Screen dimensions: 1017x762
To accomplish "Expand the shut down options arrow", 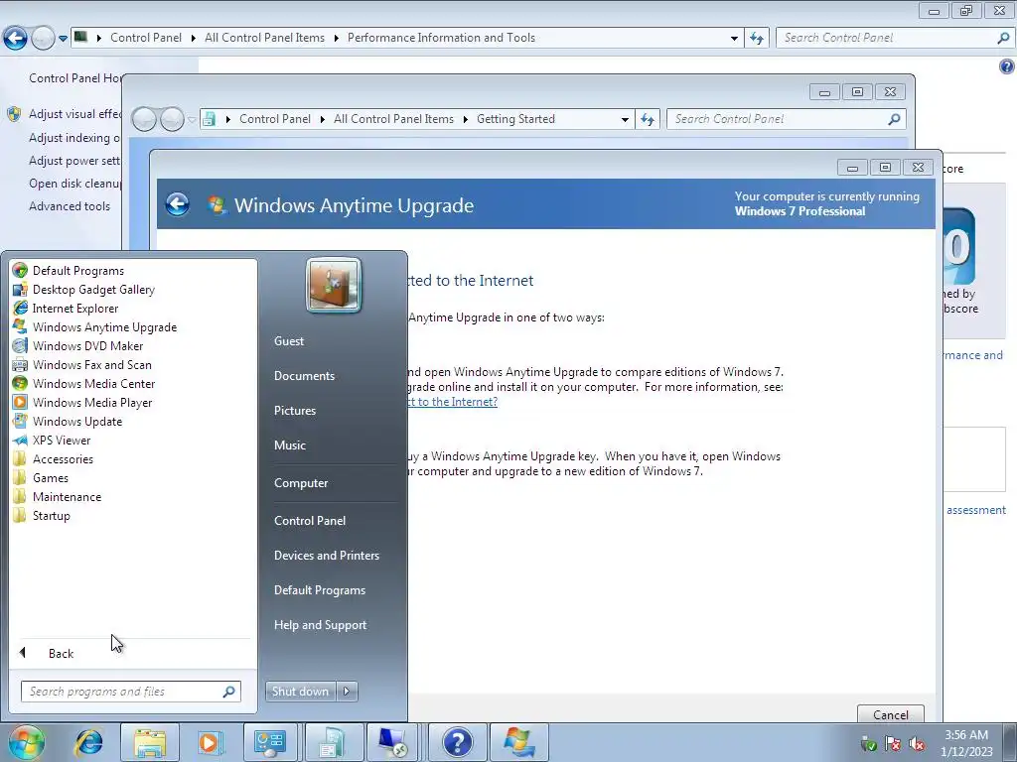I will [x=347, y=692].
